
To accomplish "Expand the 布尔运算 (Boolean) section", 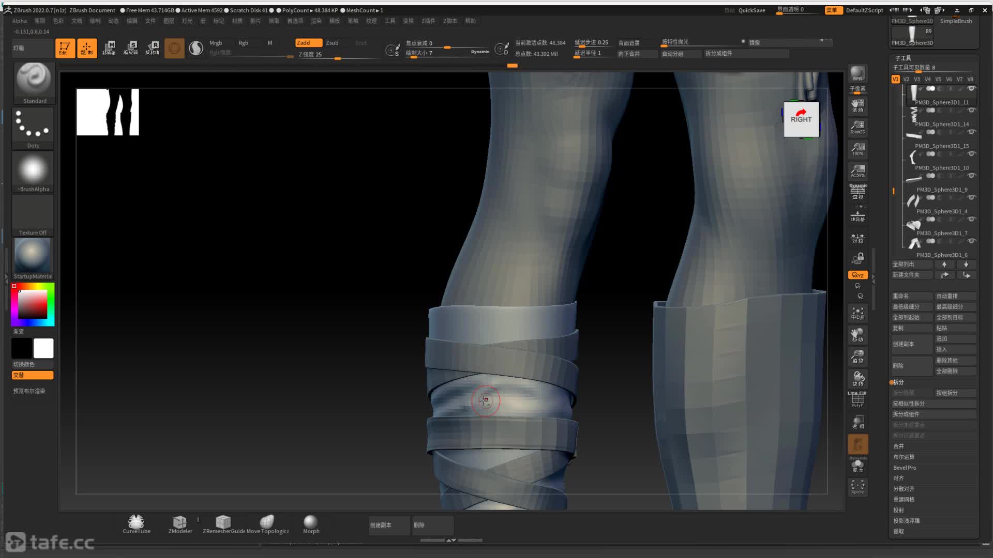I will pos(904,457).
